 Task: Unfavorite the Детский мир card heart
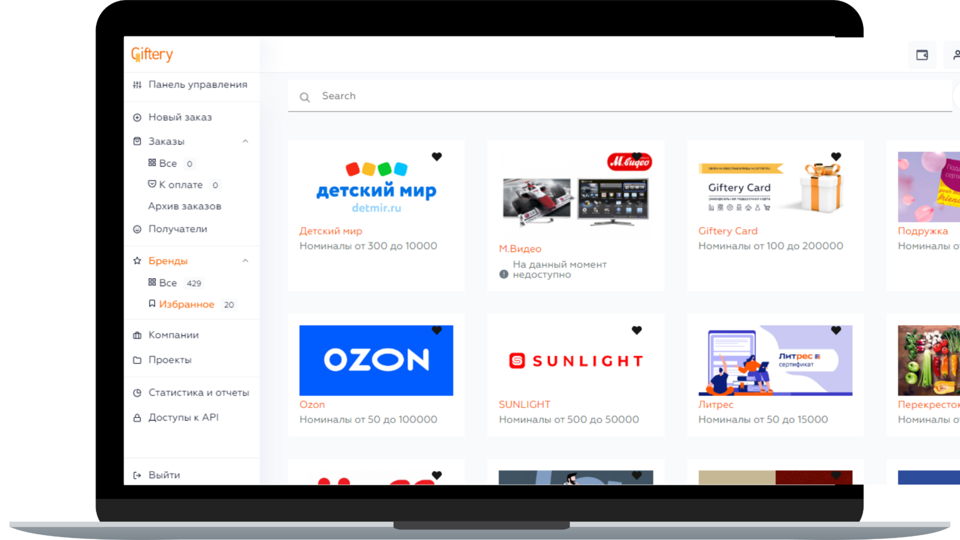[x=437, y=157]
